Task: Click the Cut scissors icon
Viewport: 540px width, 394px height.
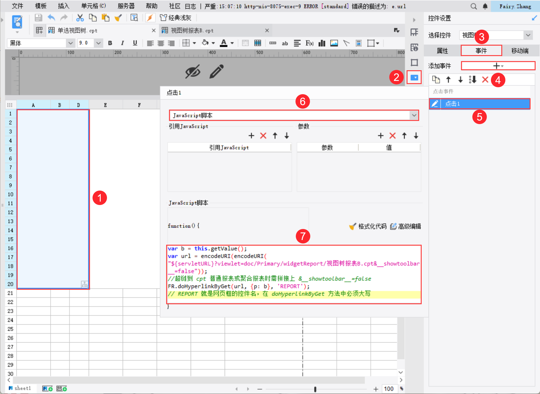Action: point(80,18)
